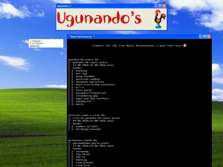The image size is (223, 167).
Task: Click the smiley emoji after the heading
Action: [185, 45]
